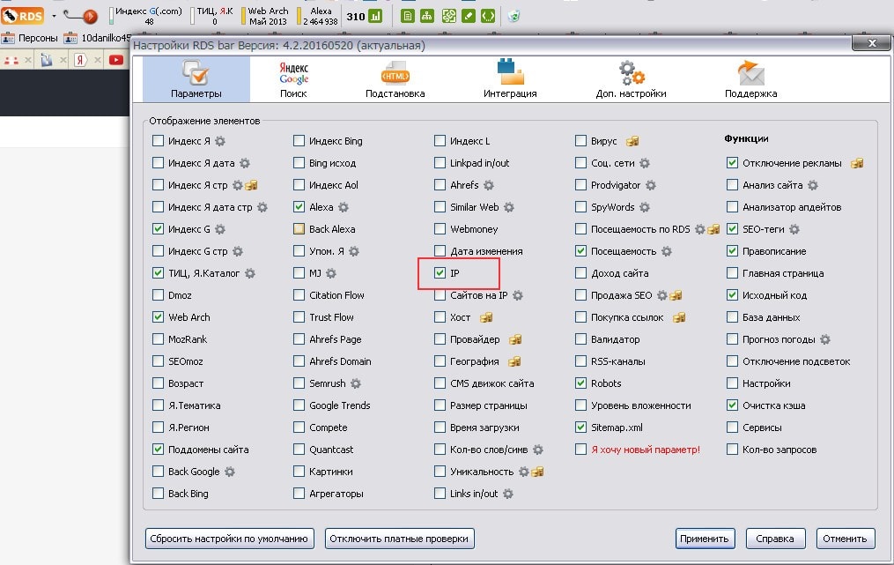Open the dropdown arrow beside the RDS logo
The width and height of the screenshot is (894, 565).
pyautogui.click(x=54, y=16)
